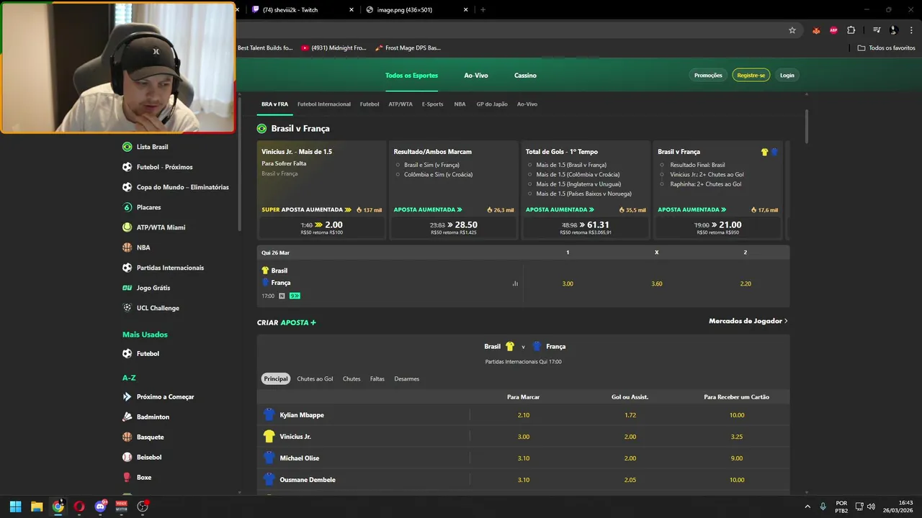The image size is (922, 518).
Task: Select boosted odds 28.50 Resultado/Ambos Marcam
Action: (x=454, y=227)
